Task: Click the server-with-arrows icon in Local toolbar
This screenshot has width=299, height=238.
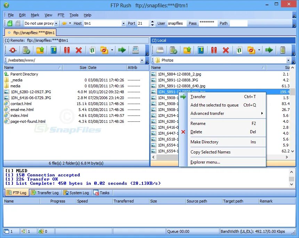Action: point(173,50)
